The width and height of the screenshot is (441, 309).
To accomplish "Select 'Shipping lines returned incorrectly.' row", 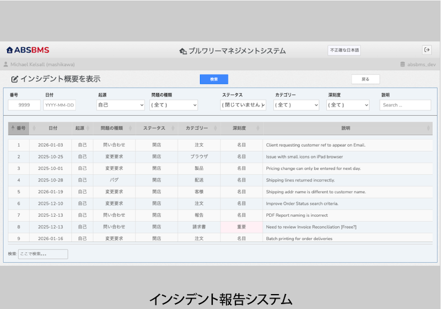I will point(220,180).
